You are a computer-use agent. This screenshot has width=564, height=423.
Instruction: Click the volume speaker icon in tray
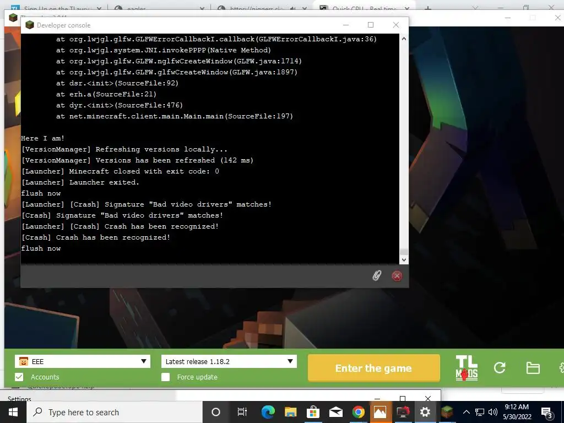click(x=493, y=412)
